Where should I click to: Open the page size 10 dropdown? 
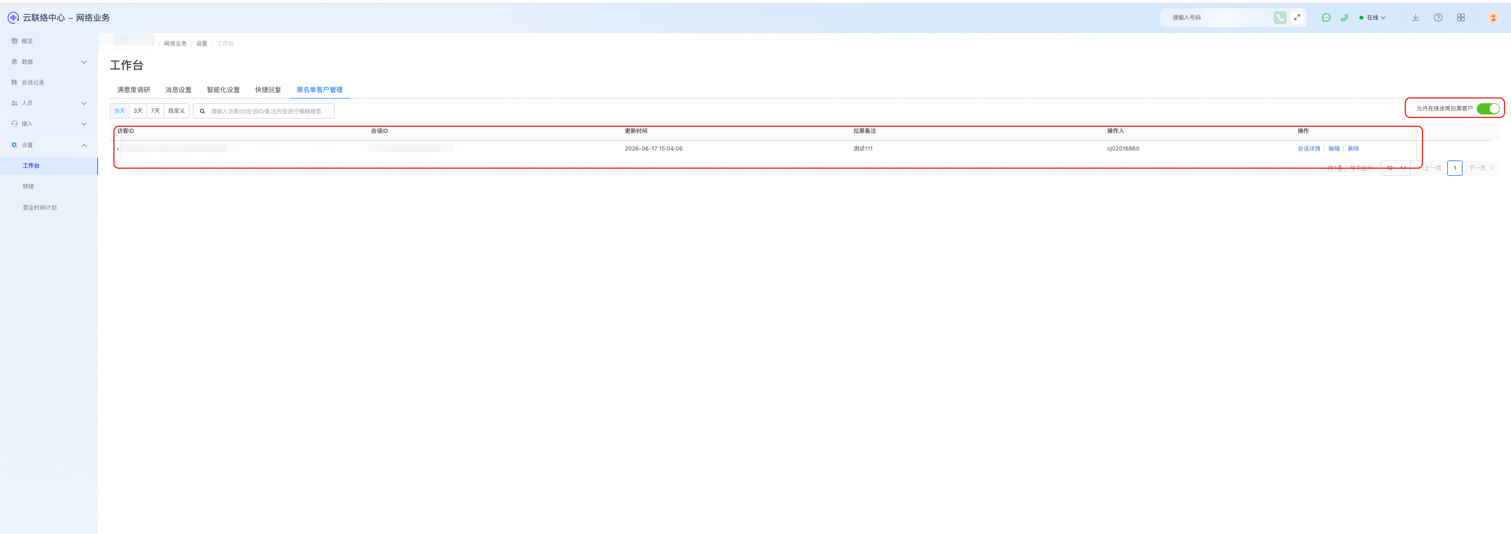pyautogui.click(x=1395, y=168)
